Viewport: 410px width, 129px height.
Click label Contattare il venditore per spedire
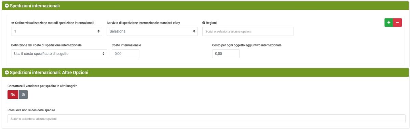[x=42, y=86]
